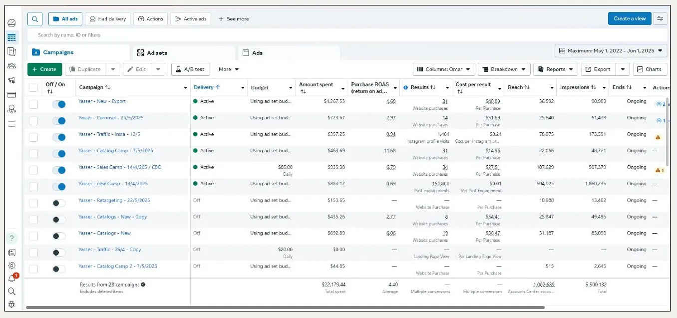Open the notifications bell with red badge
The width and height of the screenshot is (677, 318).
click(11, 279)
